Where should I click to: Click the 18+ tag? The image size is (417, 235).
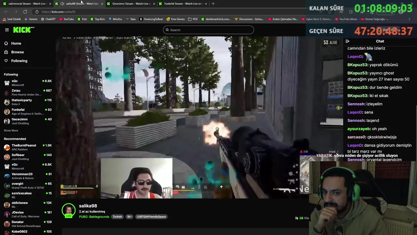pos(129,217)
